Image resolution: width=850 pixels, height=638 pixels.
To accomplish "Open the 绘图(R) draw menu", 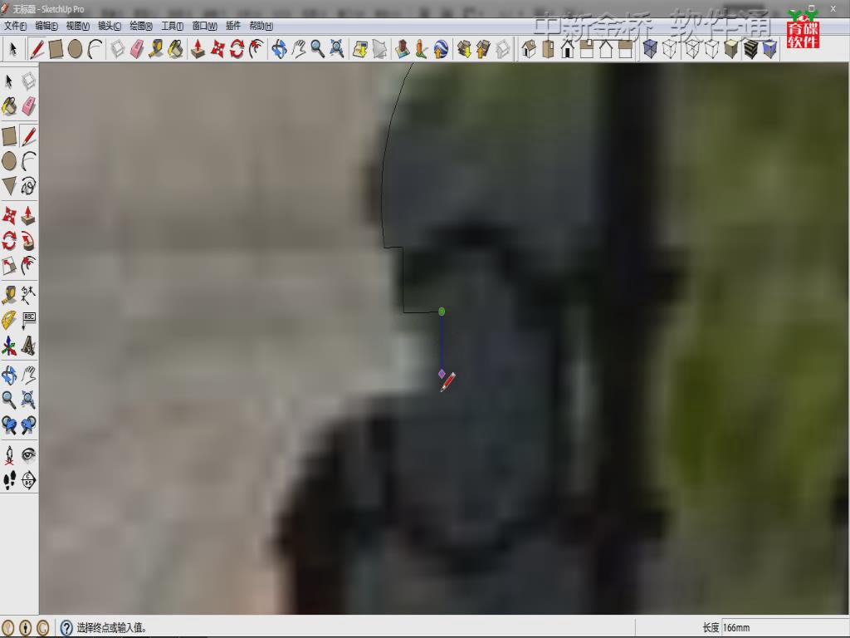I will pos(141,26).
